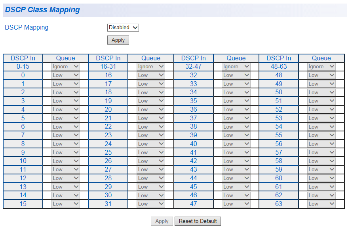Image resolution: width=350 pixels, height=232 pixels.
Task: Open the Queue dropdown for DSCP 40
Action: click(236, 144)
